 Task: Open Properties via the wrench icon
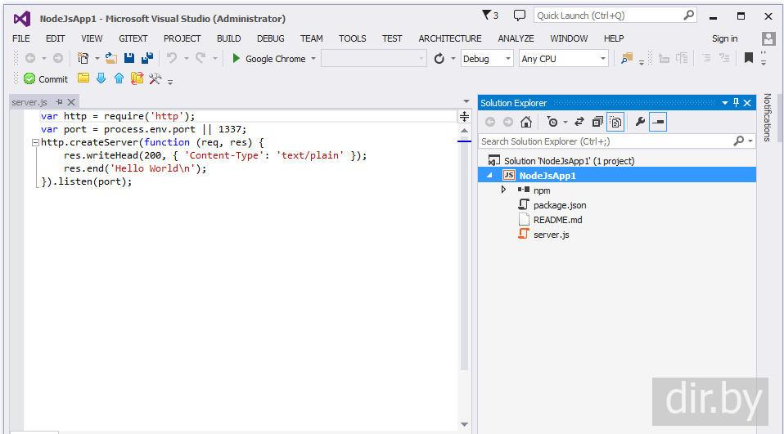640,122
